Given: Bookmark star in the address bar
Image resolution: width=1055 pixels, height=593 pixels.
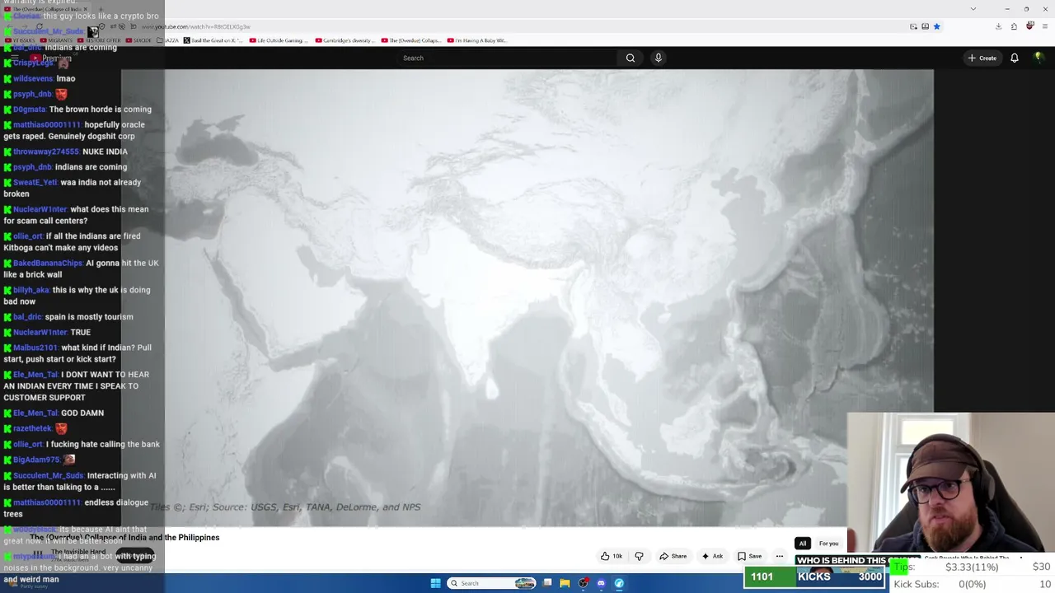Looking at the screenshot, I should tap(936, 26).
